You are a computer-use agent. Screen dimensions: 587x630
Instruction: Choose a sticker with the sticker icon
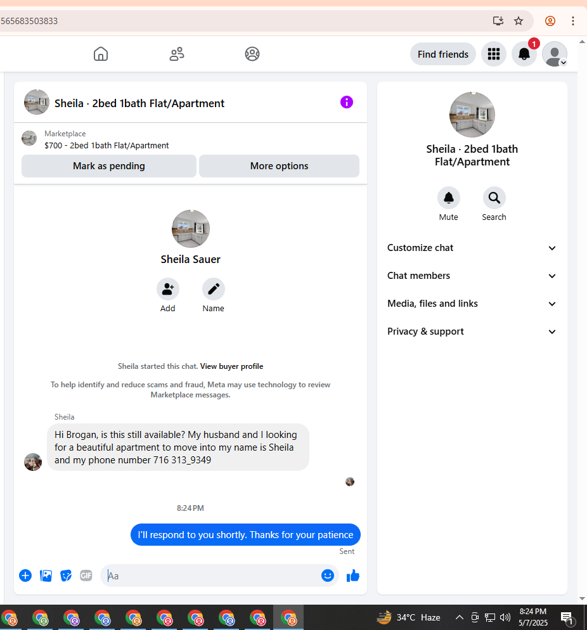pyautogui.click(x=66, y=575)
